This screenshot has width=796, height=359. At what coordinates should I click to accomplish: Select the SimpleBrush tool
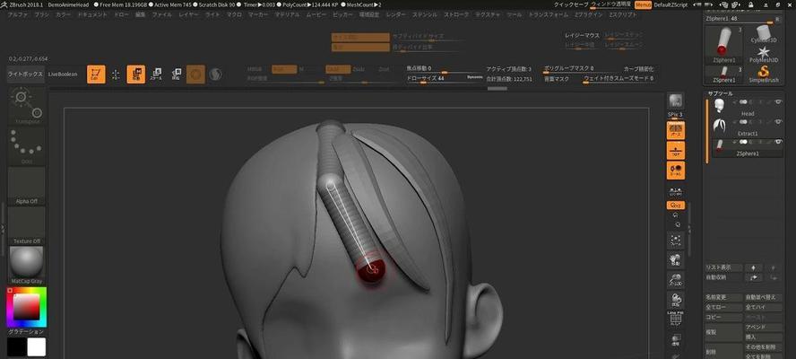tap(764, 74)
